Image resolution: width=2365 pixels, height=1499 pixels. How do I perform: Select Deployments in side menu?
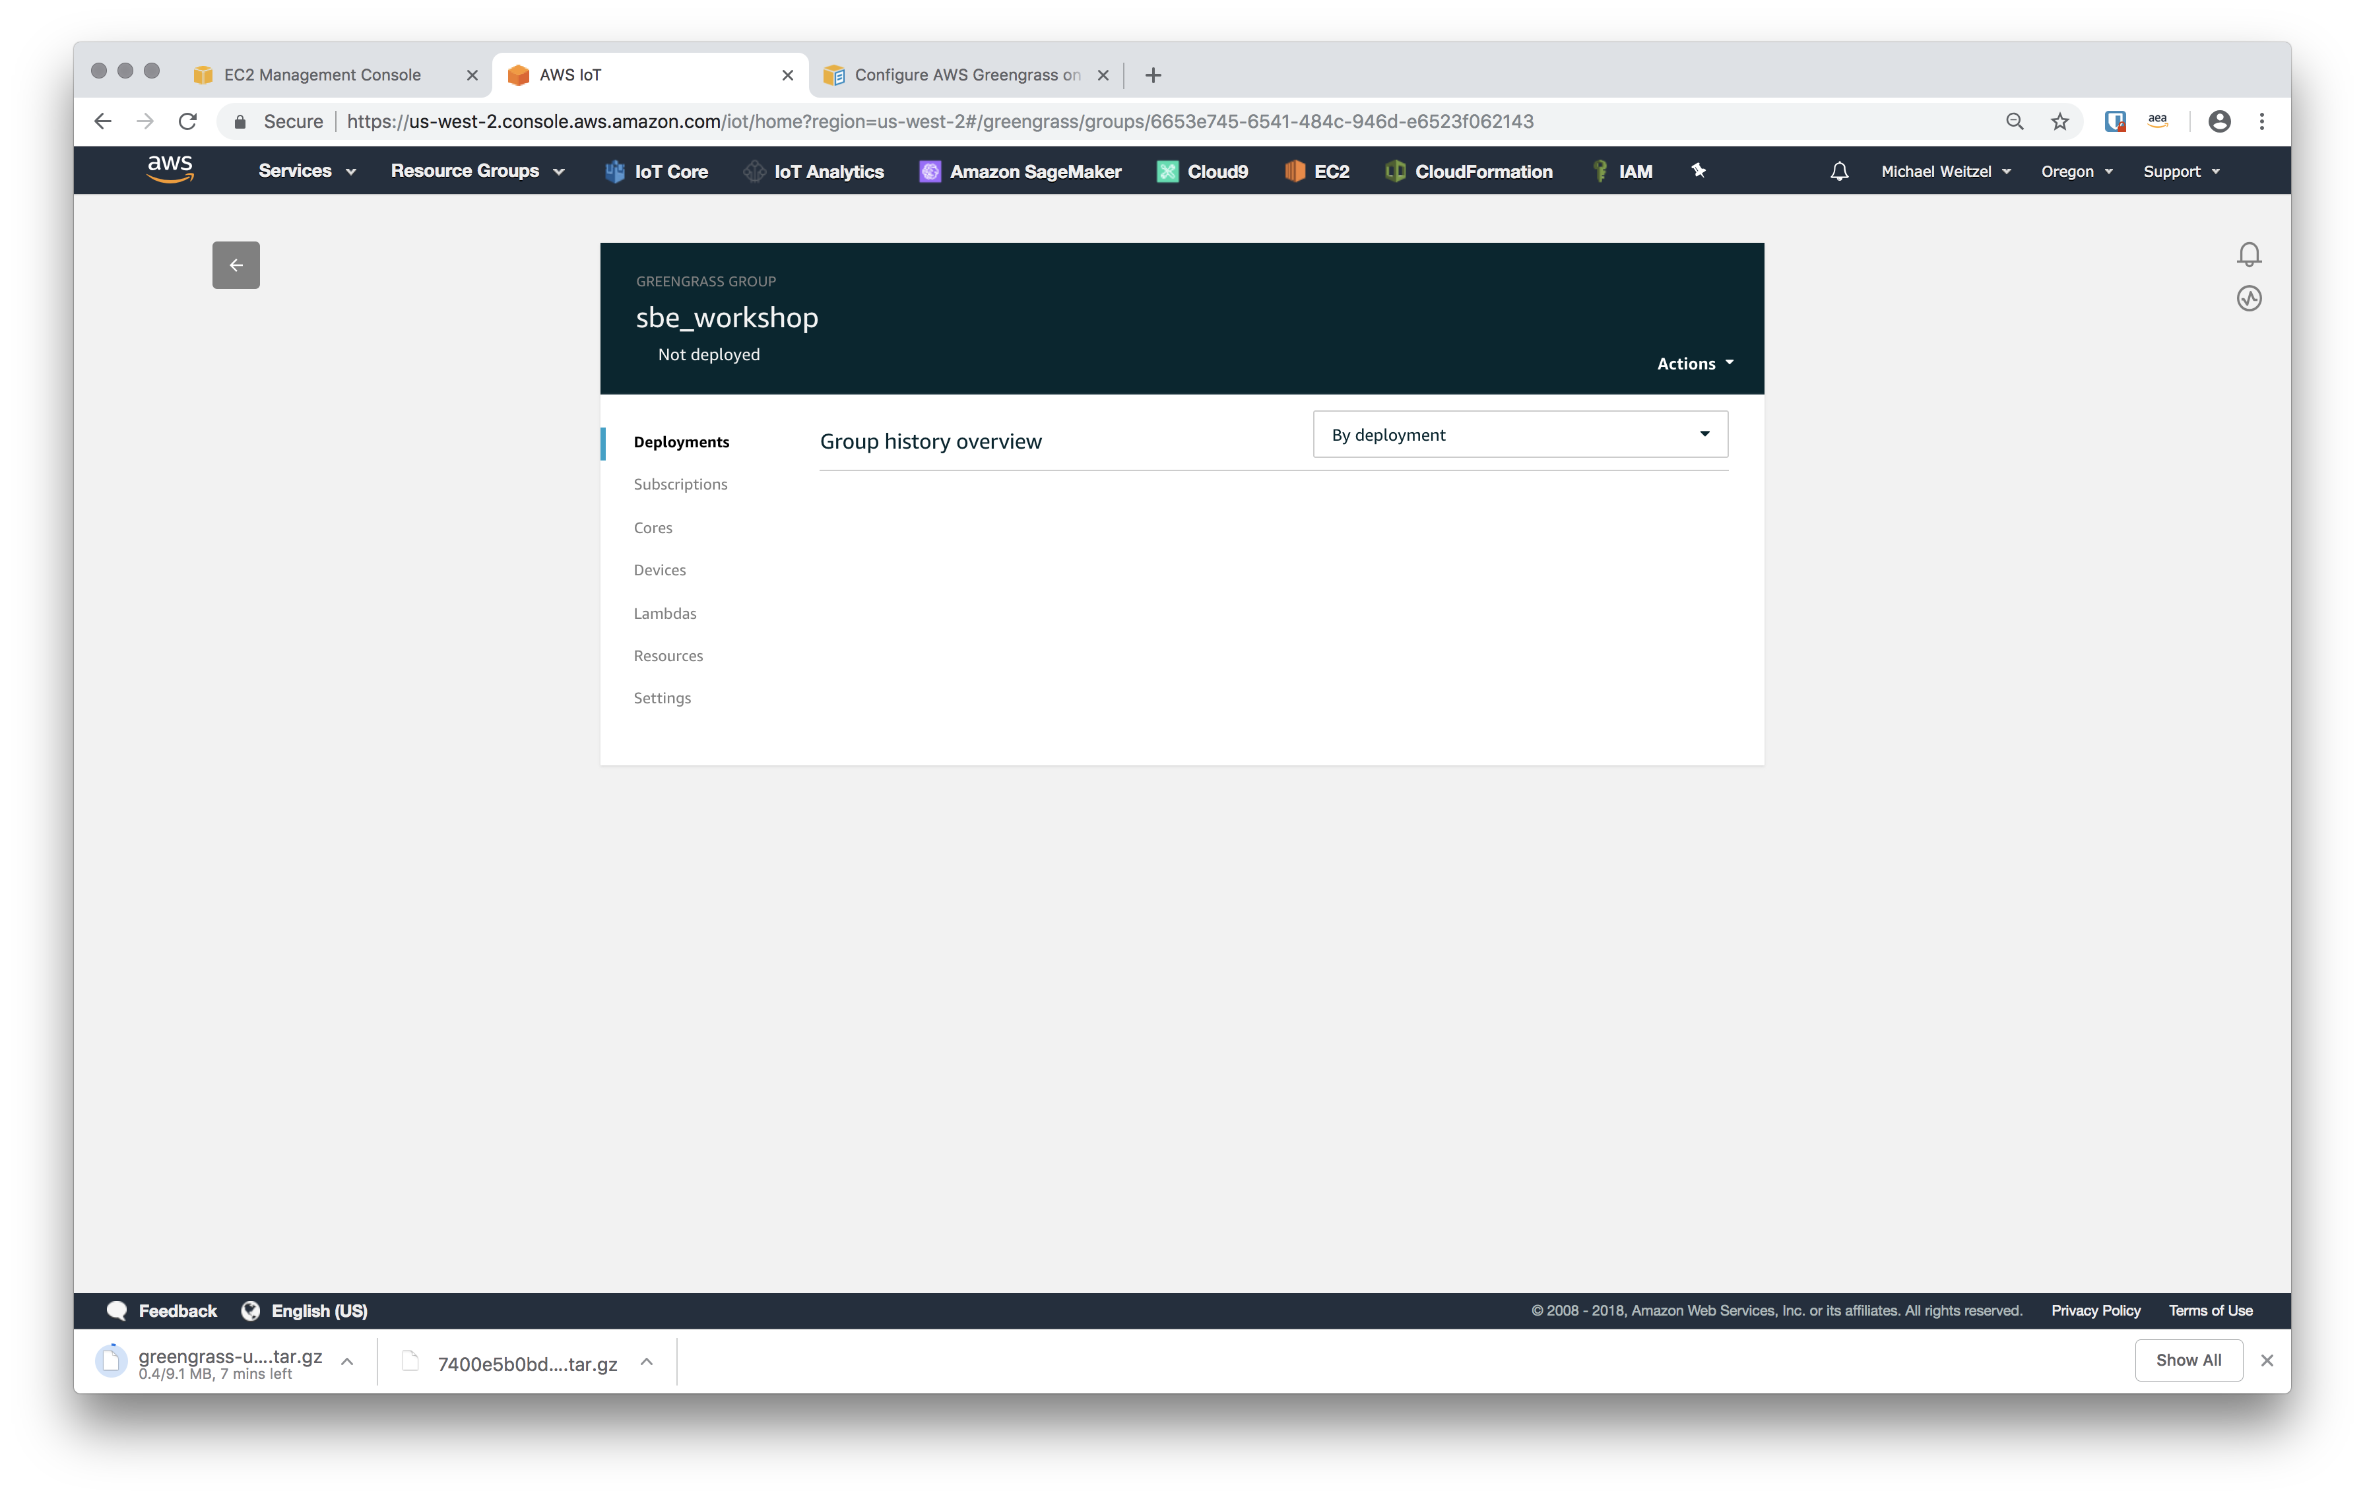[x=680, y=442]
